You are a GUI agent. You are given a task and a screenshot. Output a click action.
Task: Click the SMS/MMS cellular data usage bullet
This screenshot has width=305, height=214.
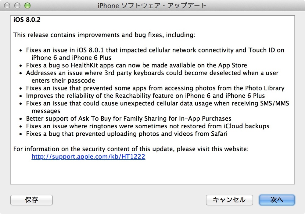coord(158,107)
